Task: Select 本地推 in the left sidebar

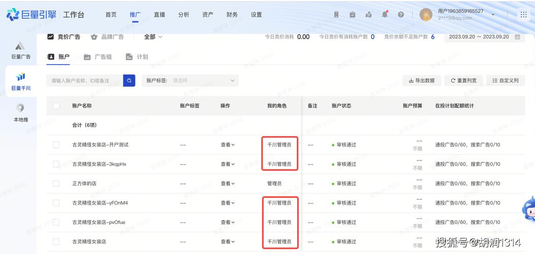Action: (x=21, y=113)
